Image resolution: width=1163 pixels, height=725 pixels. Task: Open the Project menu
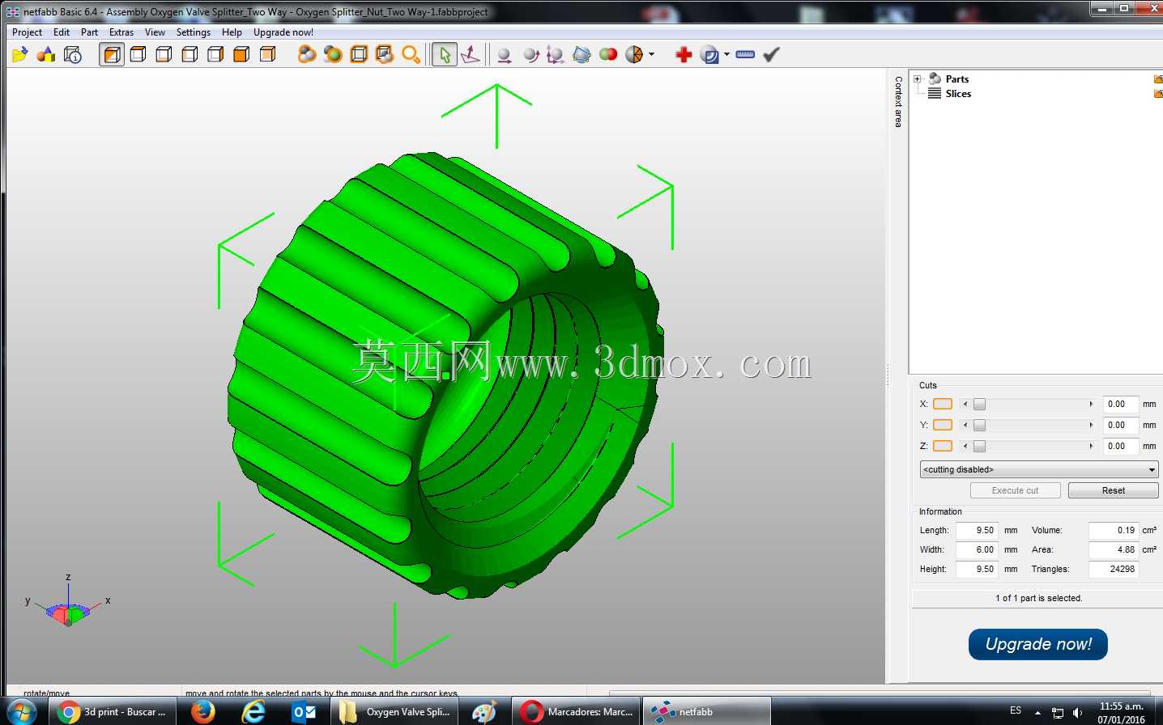pyautogui.click(x=27, y=32)
